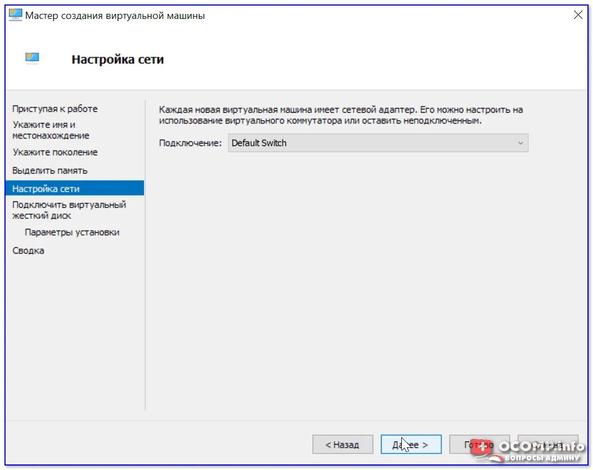This screenshot has height=470, width=593.
Task: Click the wizard title bar computer icon
Action: click(15, 15)
